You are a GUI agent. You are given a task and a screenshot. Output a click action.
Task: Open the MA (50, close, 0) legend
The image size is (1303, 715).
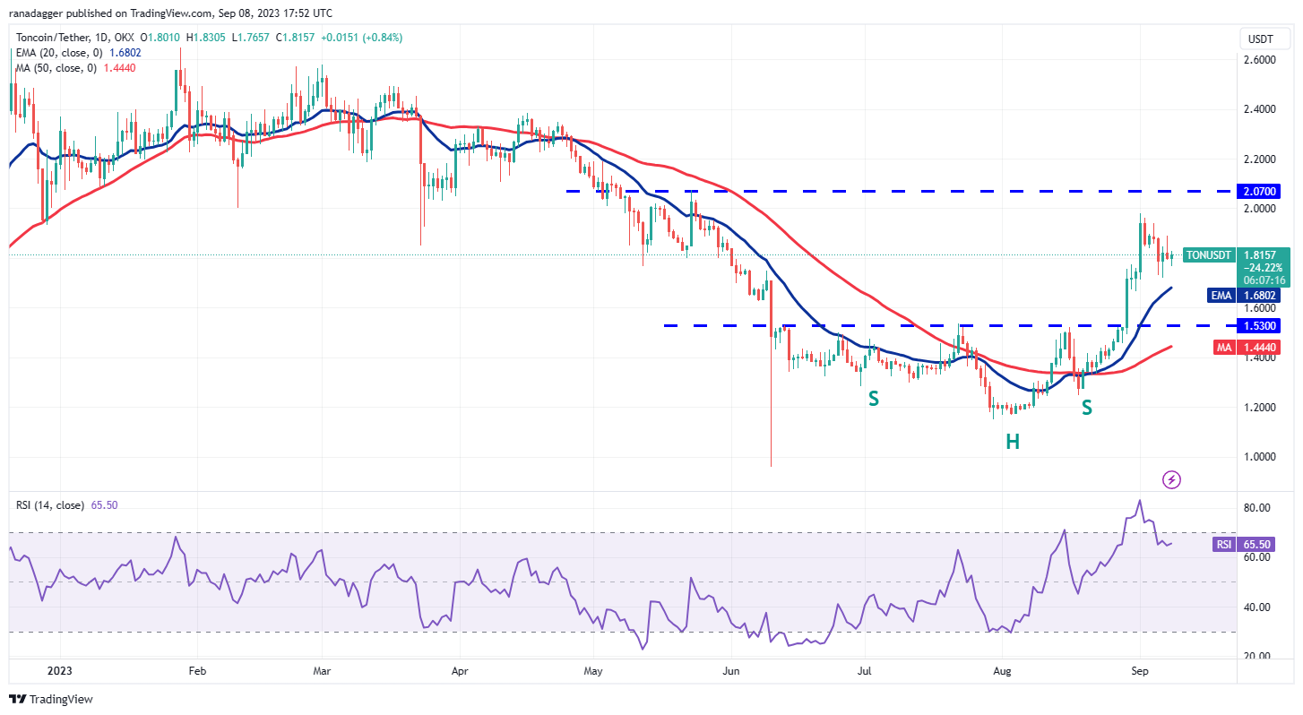[x=54, y=67]
